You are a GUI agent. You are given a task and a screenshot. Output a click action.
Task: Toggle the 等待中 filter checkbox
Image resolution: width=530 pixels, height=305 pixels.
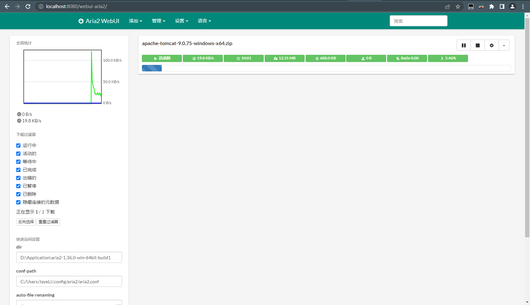19,162
